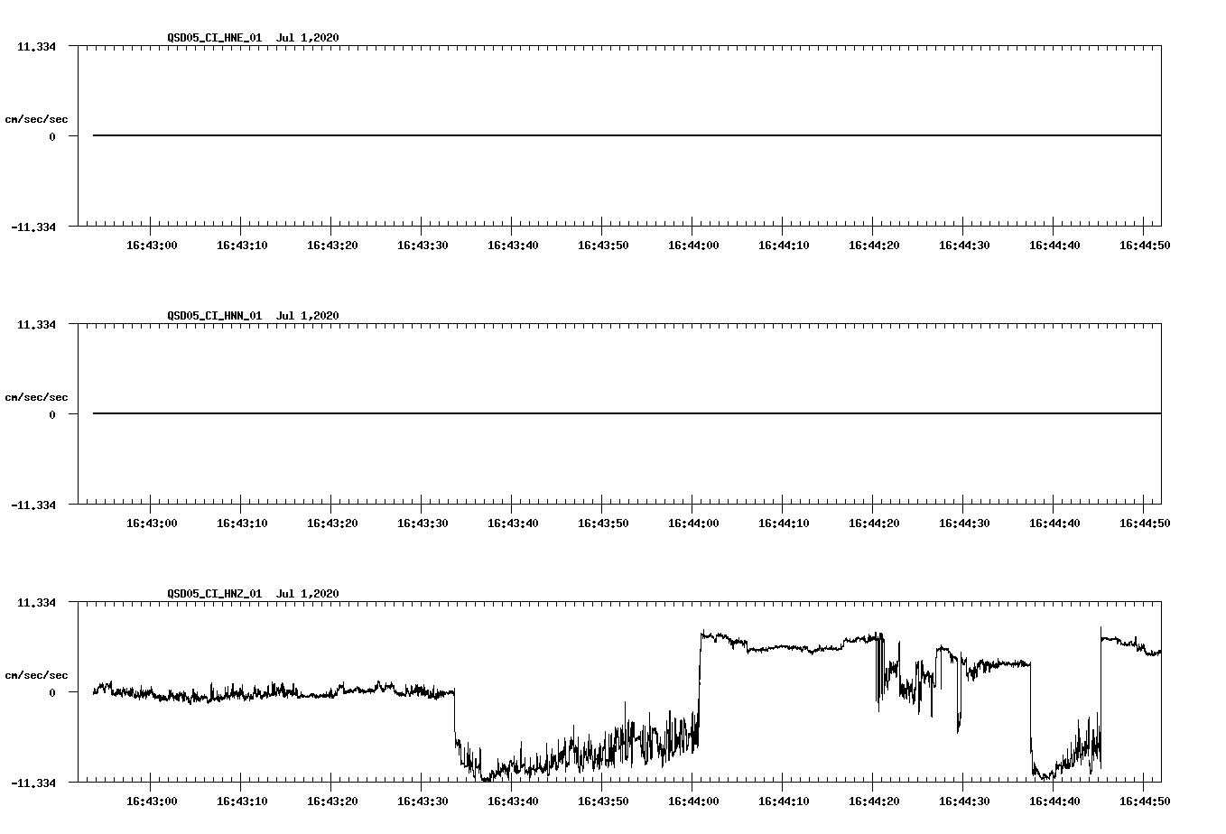The width and height of the screenshot is (1226, 834).
Task: Click 16:44:10 time label under HNE plot
Action: click(x=784, y=246)
